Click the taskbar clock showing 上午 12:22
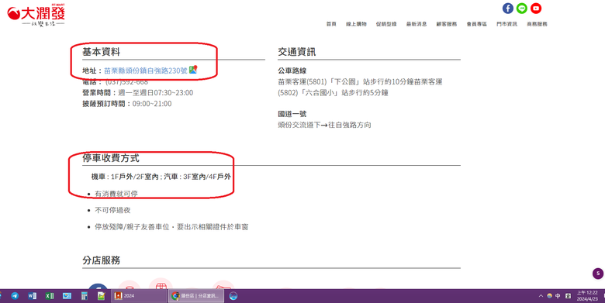 (x=587, y=296)
